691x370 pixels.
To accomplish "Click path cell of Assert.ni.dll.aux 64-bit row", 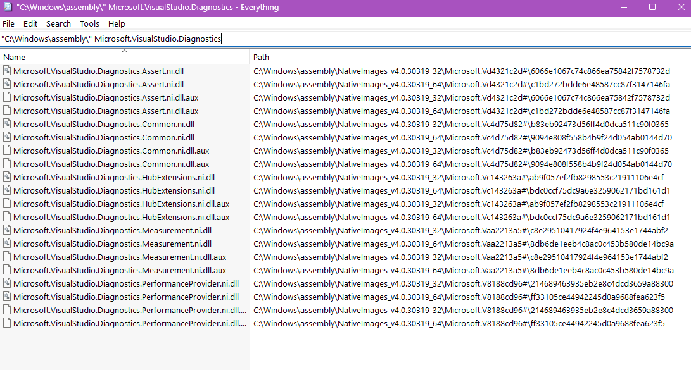I will (x=461, y=111).
